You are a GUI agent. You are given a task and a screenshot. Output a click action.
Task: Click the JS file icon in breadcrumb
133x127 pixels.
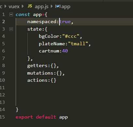30,6
